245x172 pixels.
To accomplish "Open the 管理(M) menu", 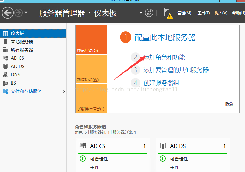I will [x=184, y=13].
